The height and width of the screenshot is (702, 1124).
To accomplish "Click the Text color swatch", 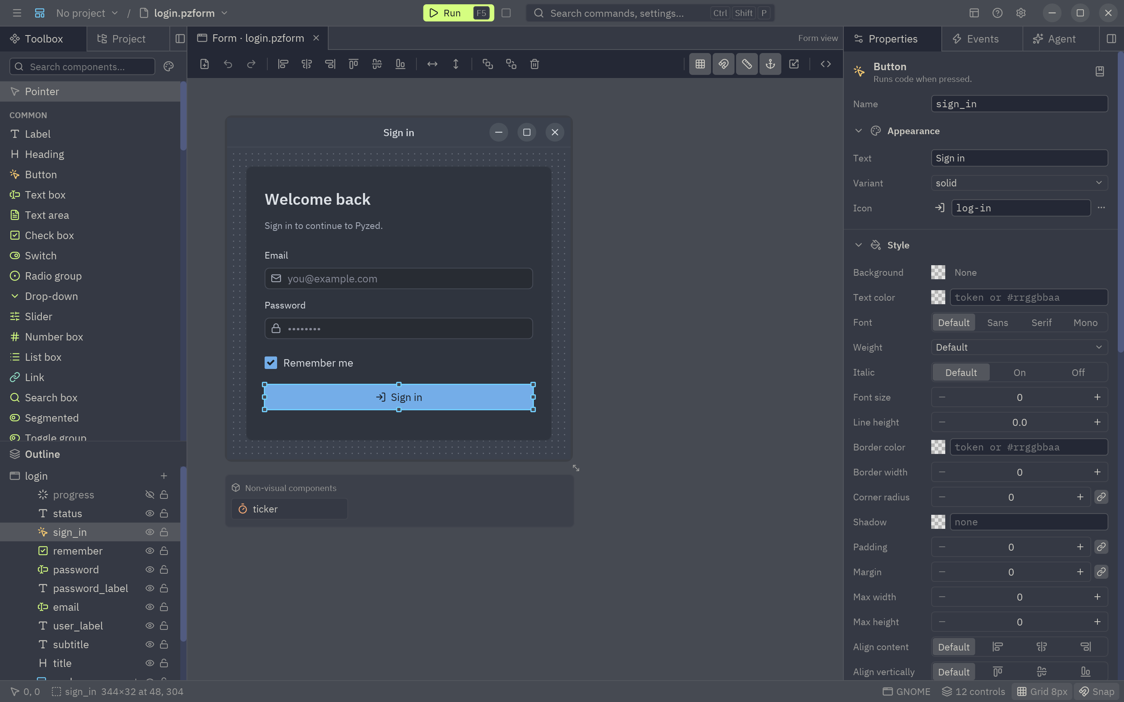I will pos(938,297).
